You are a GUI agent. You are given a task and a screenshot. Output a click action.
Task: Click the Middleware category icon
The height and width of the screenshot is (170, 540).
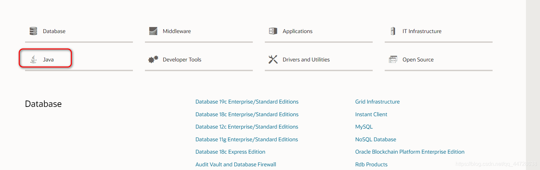[x=153, y=31]
